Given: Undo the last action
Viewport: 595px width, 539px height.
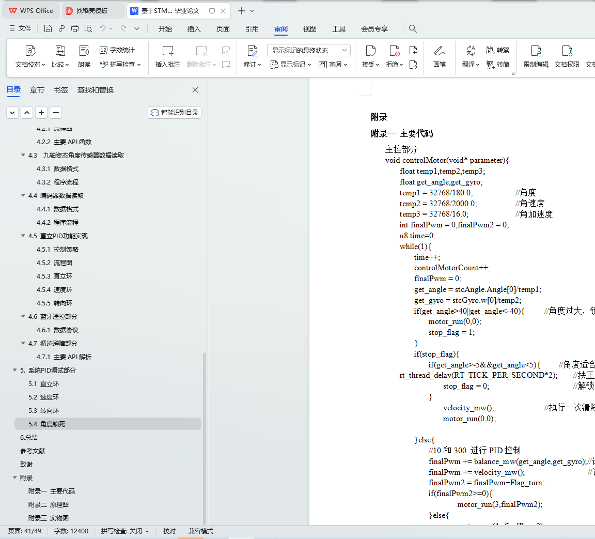Looking at the screenshot, I should pyautogui.click(x=102, y=28).
